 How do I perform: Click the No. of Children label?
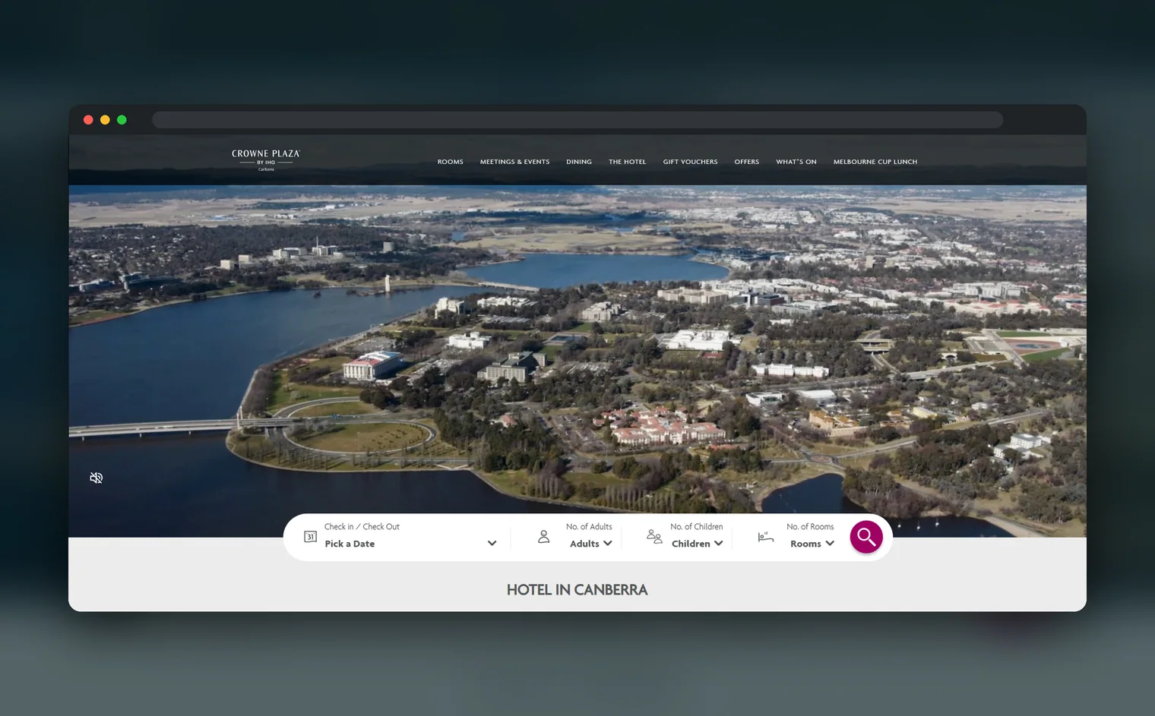point(697,526)
